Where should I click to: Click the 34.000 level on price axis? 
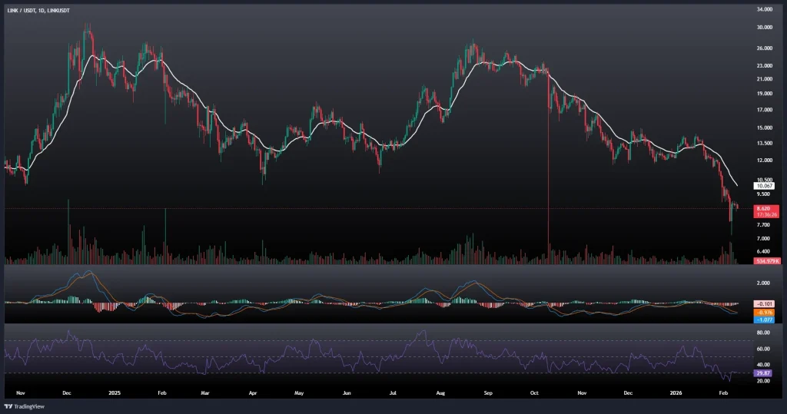764,10
